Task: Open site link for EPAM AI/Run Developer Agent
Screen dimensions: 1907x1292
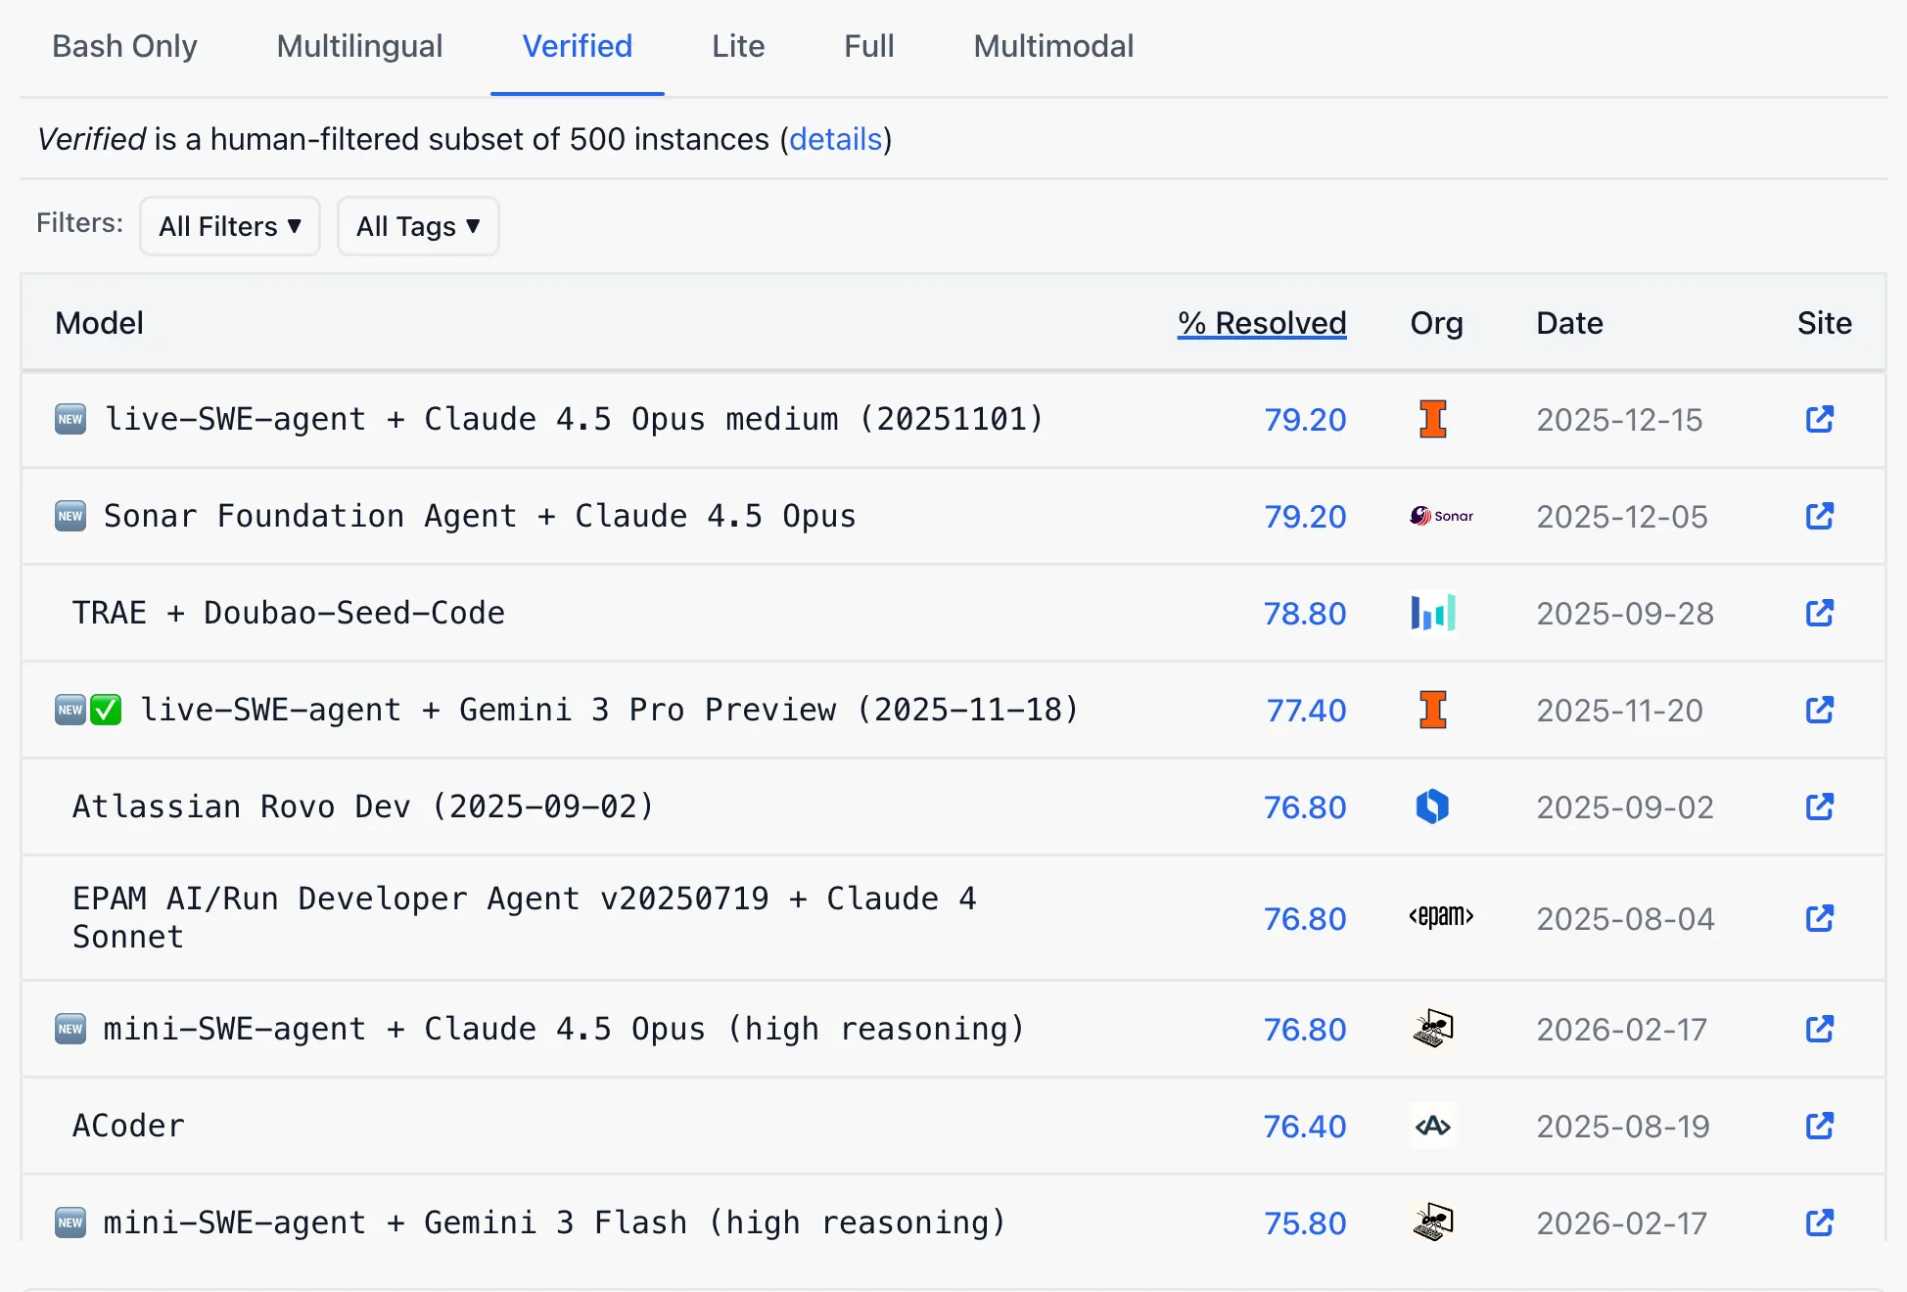Action: (x=1819, y=918)
